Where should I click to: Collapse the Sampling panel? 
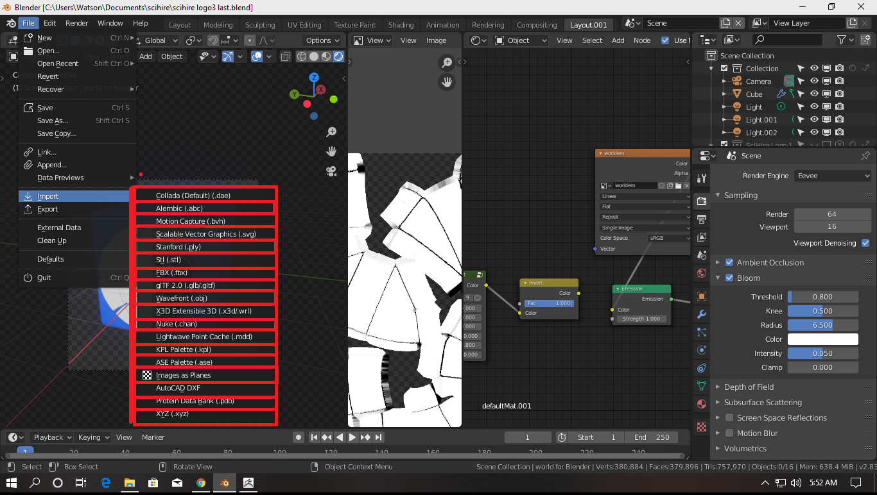point(740,195)
